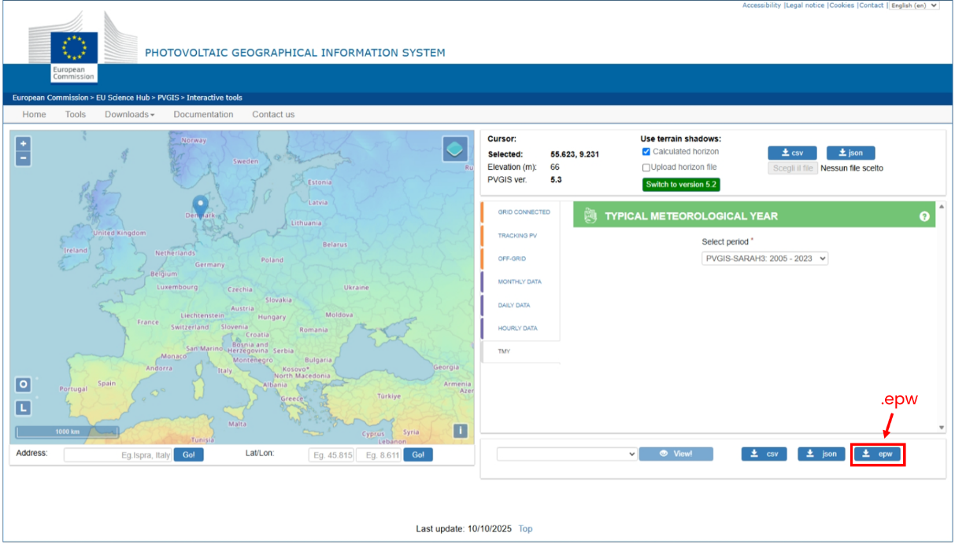Open the English (en) language dropdown
The height and width of the screenshot is (544, 955).
pos(913,6)
